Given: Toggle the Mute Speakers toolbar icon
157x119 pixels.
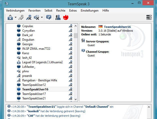Looking at the screenshot, I should click(36, 17).
